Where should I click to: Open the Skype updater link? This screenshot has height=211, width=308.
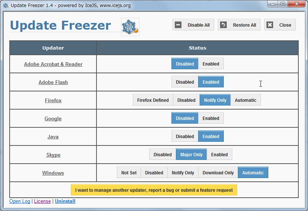pos(53,155)
